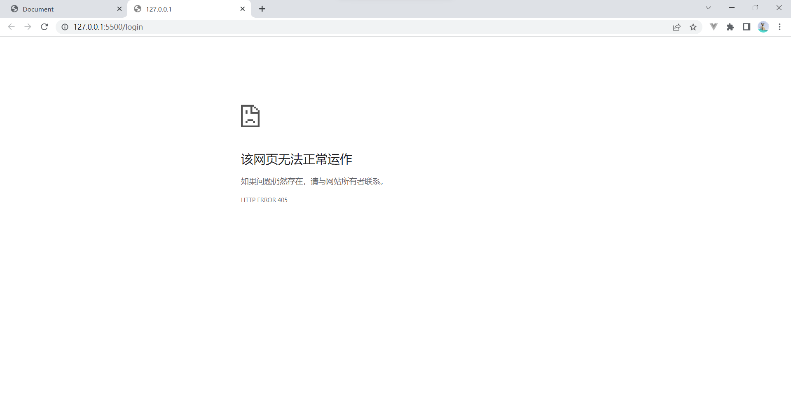Screen dimensions: 791x420
Task: Open the profile avatar menu
Action: [763, 27]
